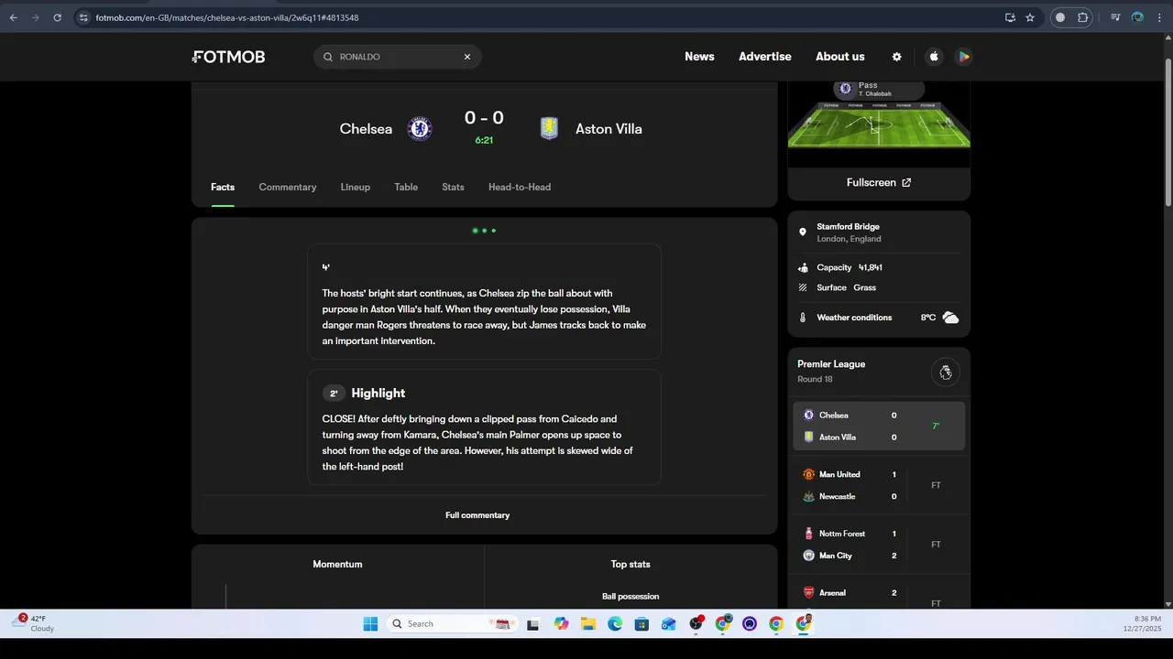Image resolution: width=1173 pixels, height=659 pixels.
Task: Click inside the search input field
Action: (x=399, y=57)
